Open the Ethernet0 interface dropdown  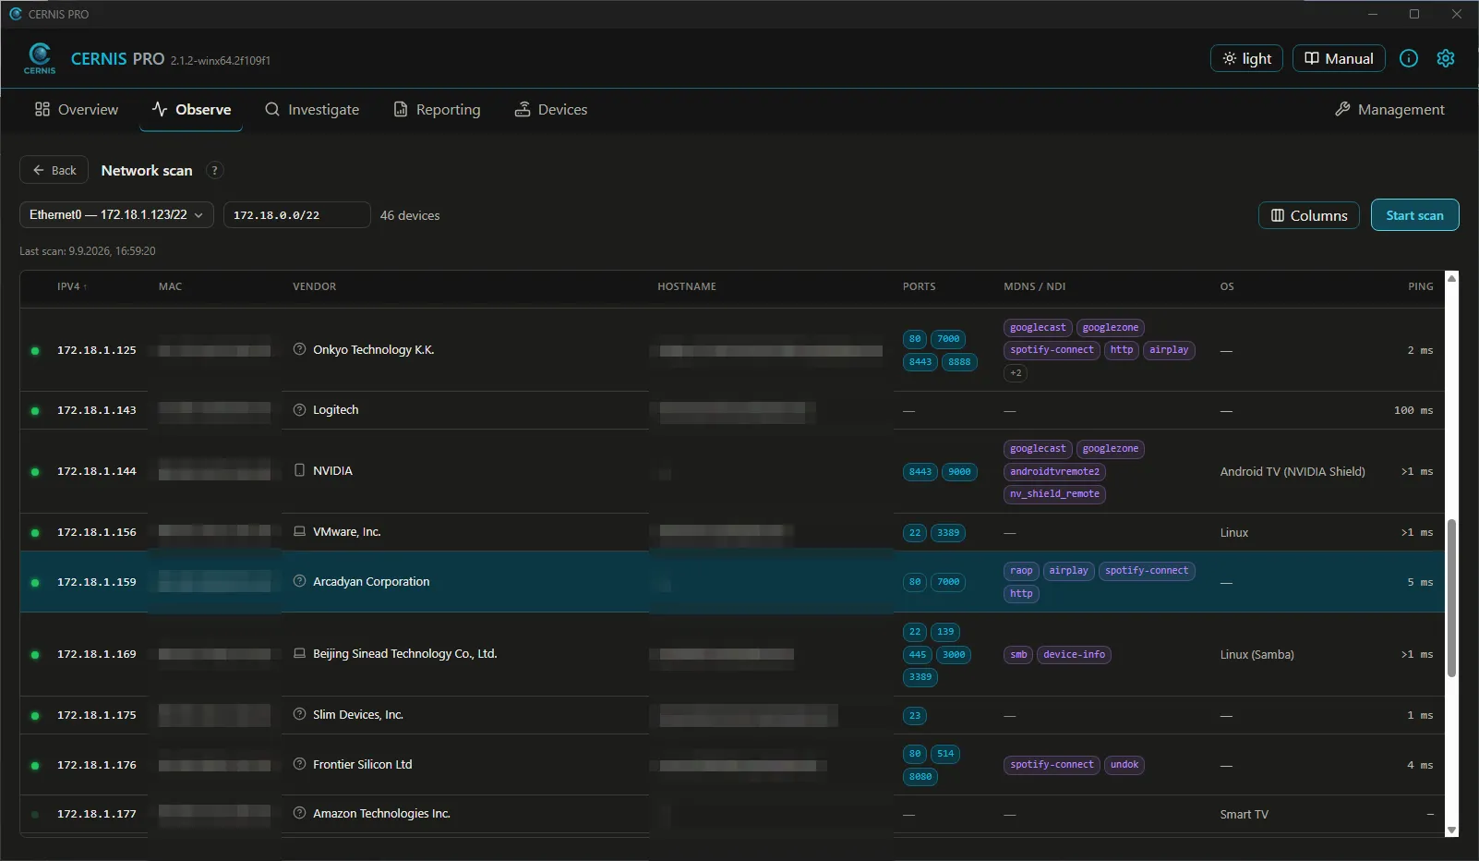click(x=116, y=214)
